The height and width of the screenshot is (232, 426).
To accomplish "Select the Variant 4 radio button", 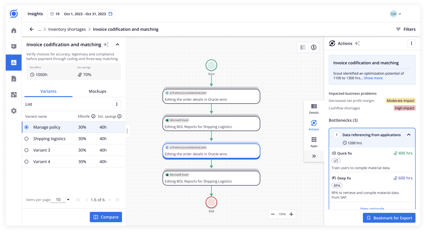I will [x=26, y=161].
